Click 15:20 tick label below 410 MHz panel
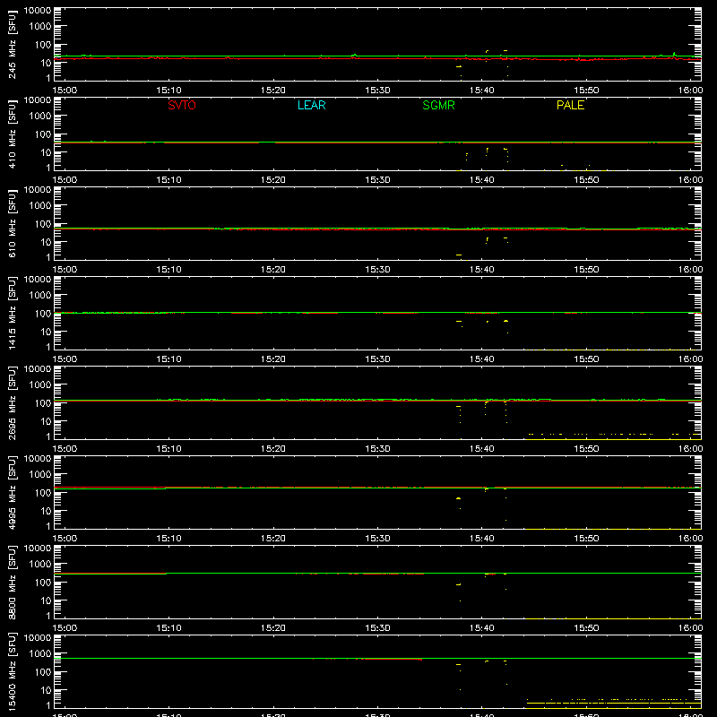717x717 pixels. [x=273, y=180]
